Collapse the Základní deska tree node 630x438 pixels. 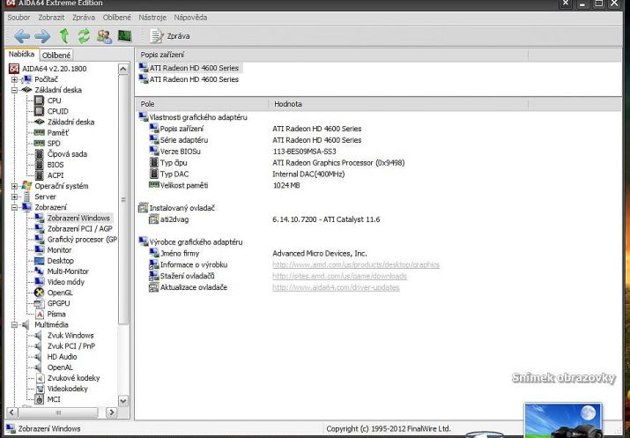[x=14, y=90]
